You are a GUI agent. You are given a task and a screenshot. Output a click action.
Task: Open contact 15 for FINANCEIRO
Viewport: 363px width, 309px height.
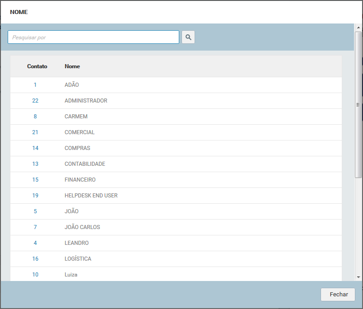point(35,180)
